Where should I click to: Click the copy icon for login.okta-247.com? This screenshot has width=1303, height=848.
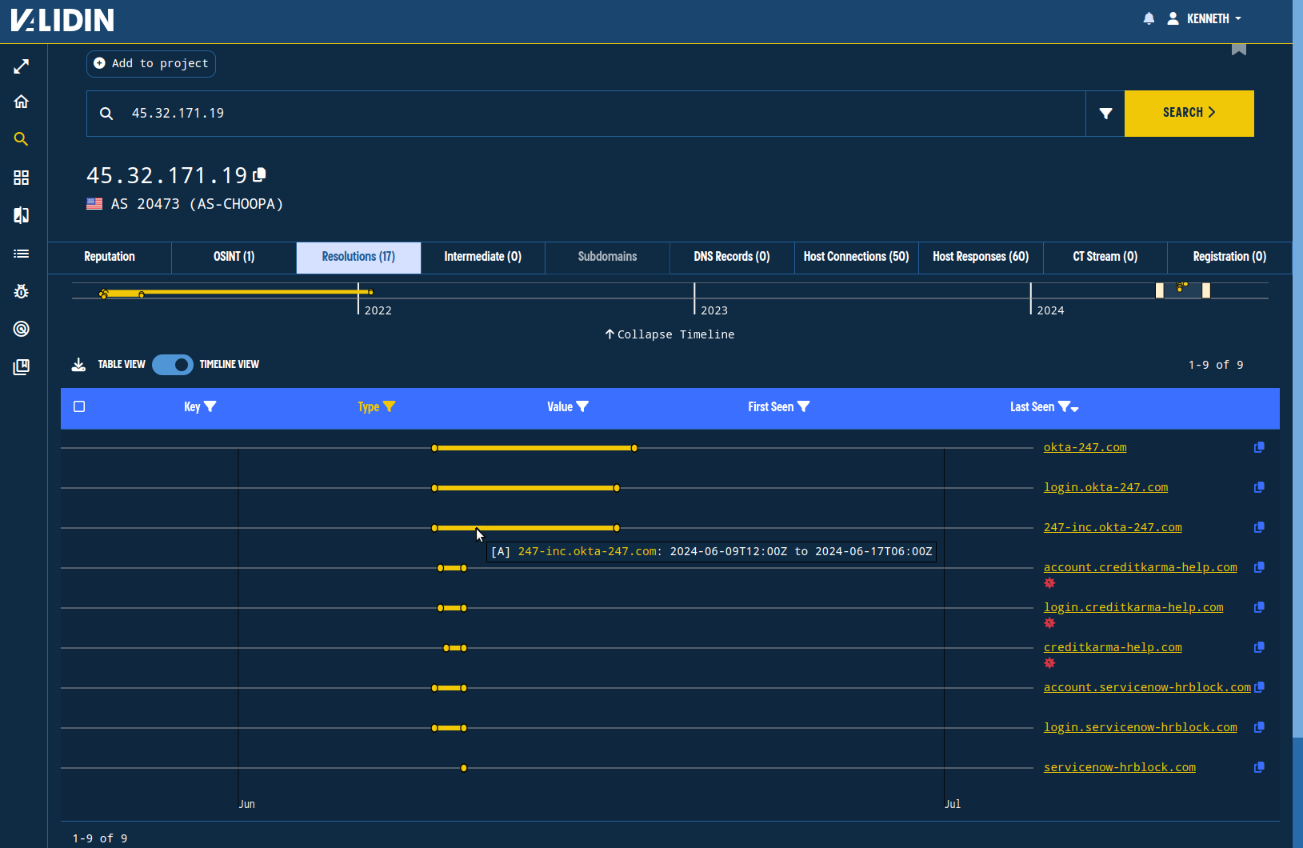(x=1259, y=487)
